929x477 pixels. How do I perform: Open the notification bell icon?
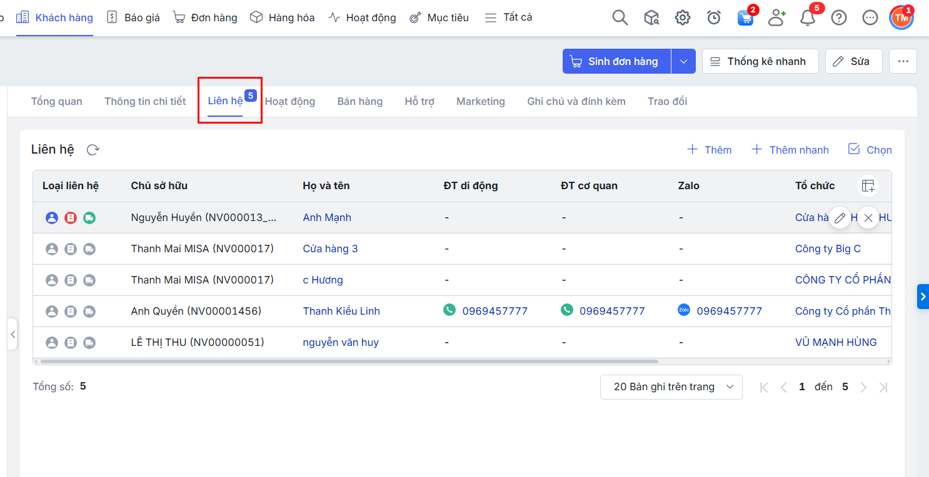807,17
